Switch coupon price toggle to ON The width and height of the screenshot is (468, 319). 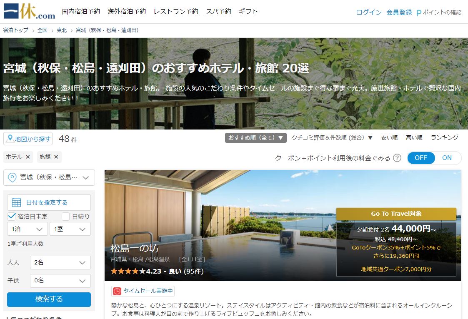pos(447,158)
